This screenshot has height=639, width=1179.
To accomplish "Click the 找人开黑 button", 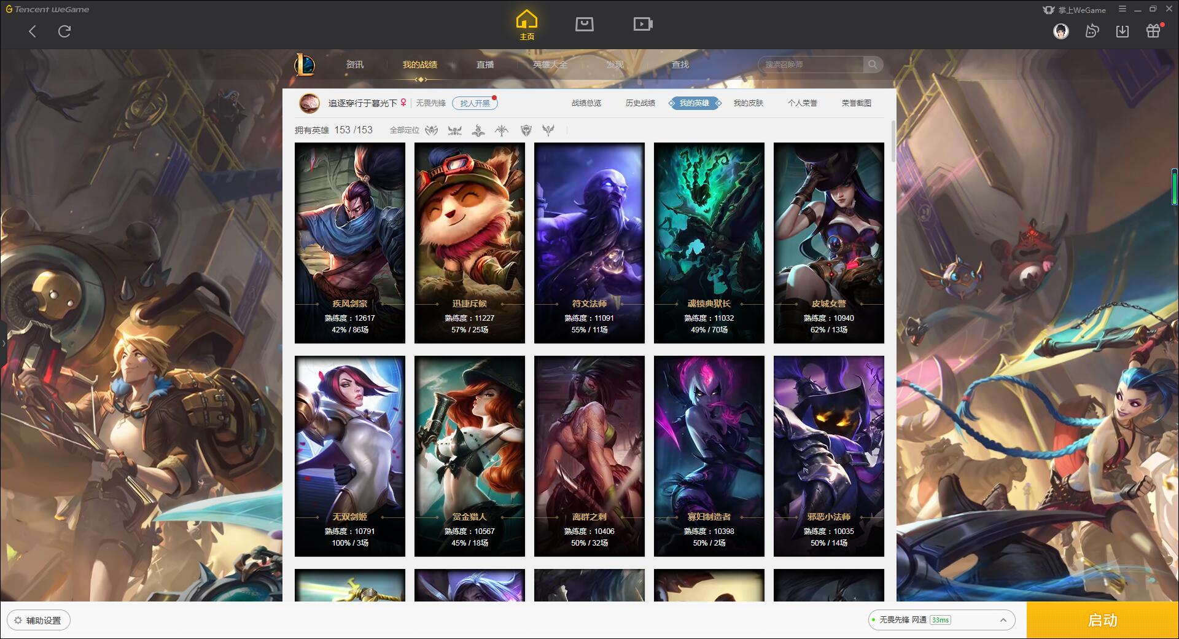I will click(475, 103).
